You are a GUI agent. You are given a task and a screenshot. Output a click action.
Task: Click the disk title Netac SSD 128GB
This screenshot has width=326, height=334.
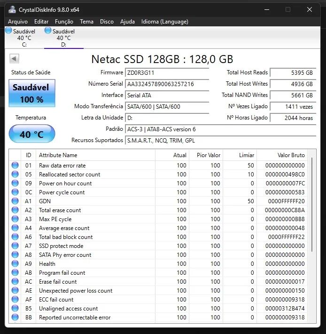162,59
